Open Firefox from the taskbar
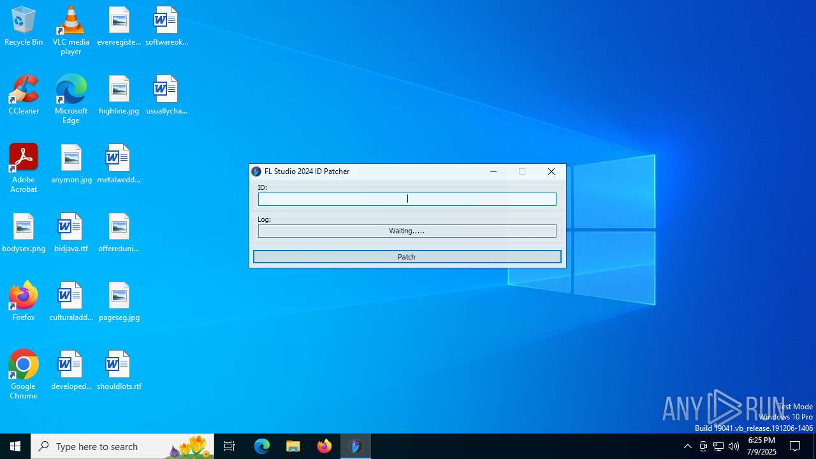The height and width of the screenshot is (459, 816). (324, 446)
